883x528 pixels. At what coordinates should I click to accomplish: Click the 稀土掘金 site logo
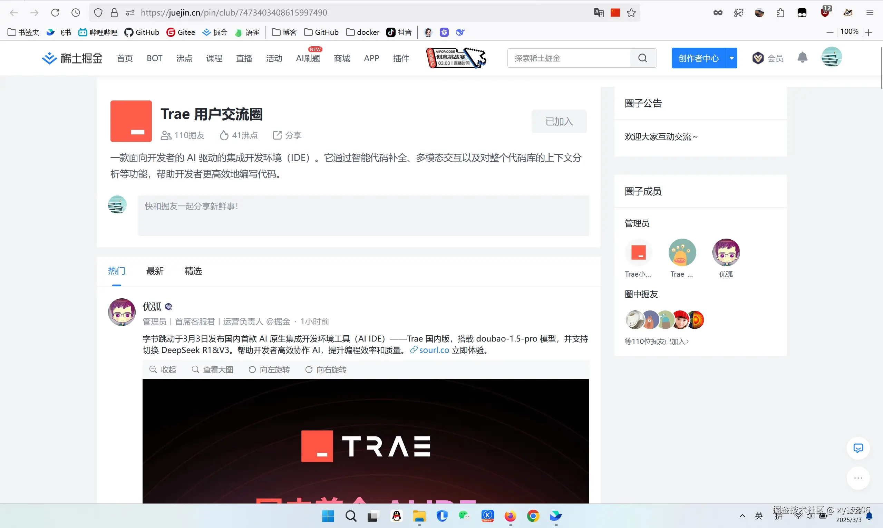[71, 58]
